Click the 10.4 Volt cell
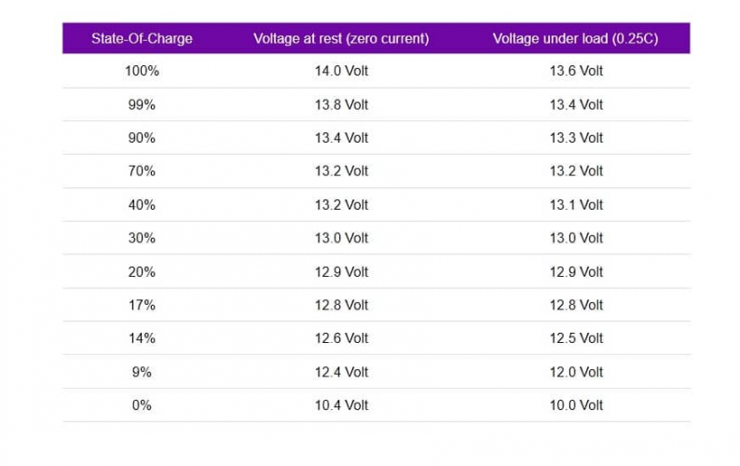Image resolution: width=740 pixels, height=466 pixels. (x=343, y=405)
